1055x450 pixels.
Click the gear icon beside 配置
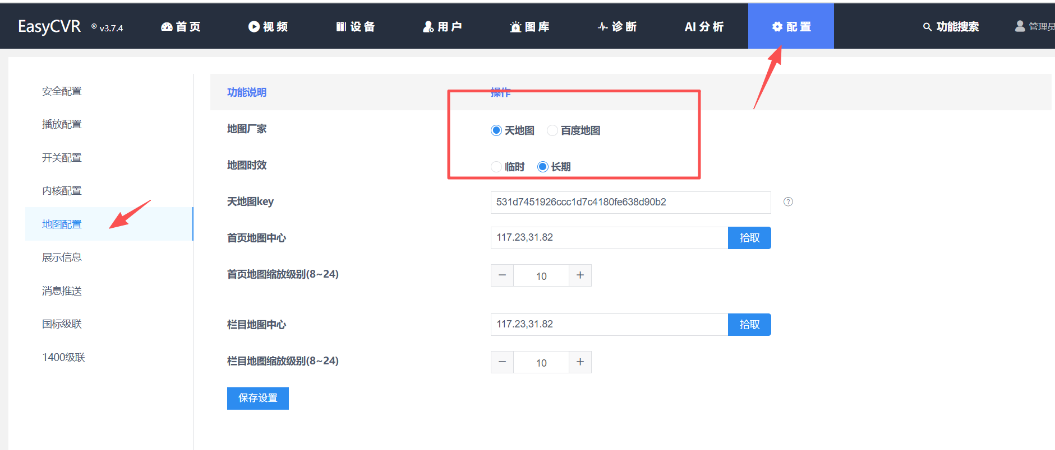(777, 27)
